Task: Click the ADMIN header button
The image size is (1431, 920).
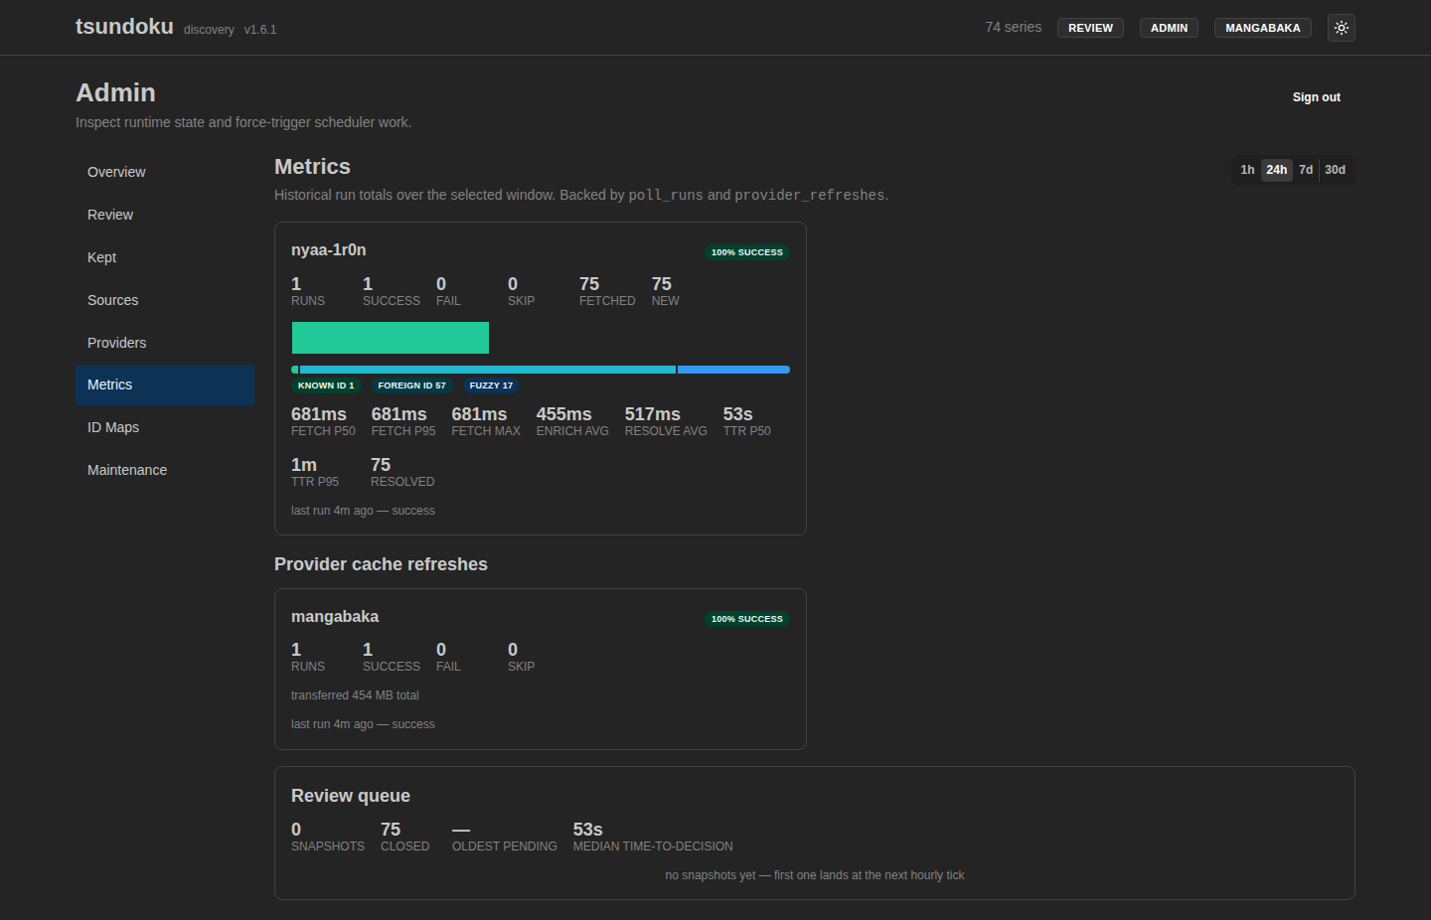Action: [1169, 28]
